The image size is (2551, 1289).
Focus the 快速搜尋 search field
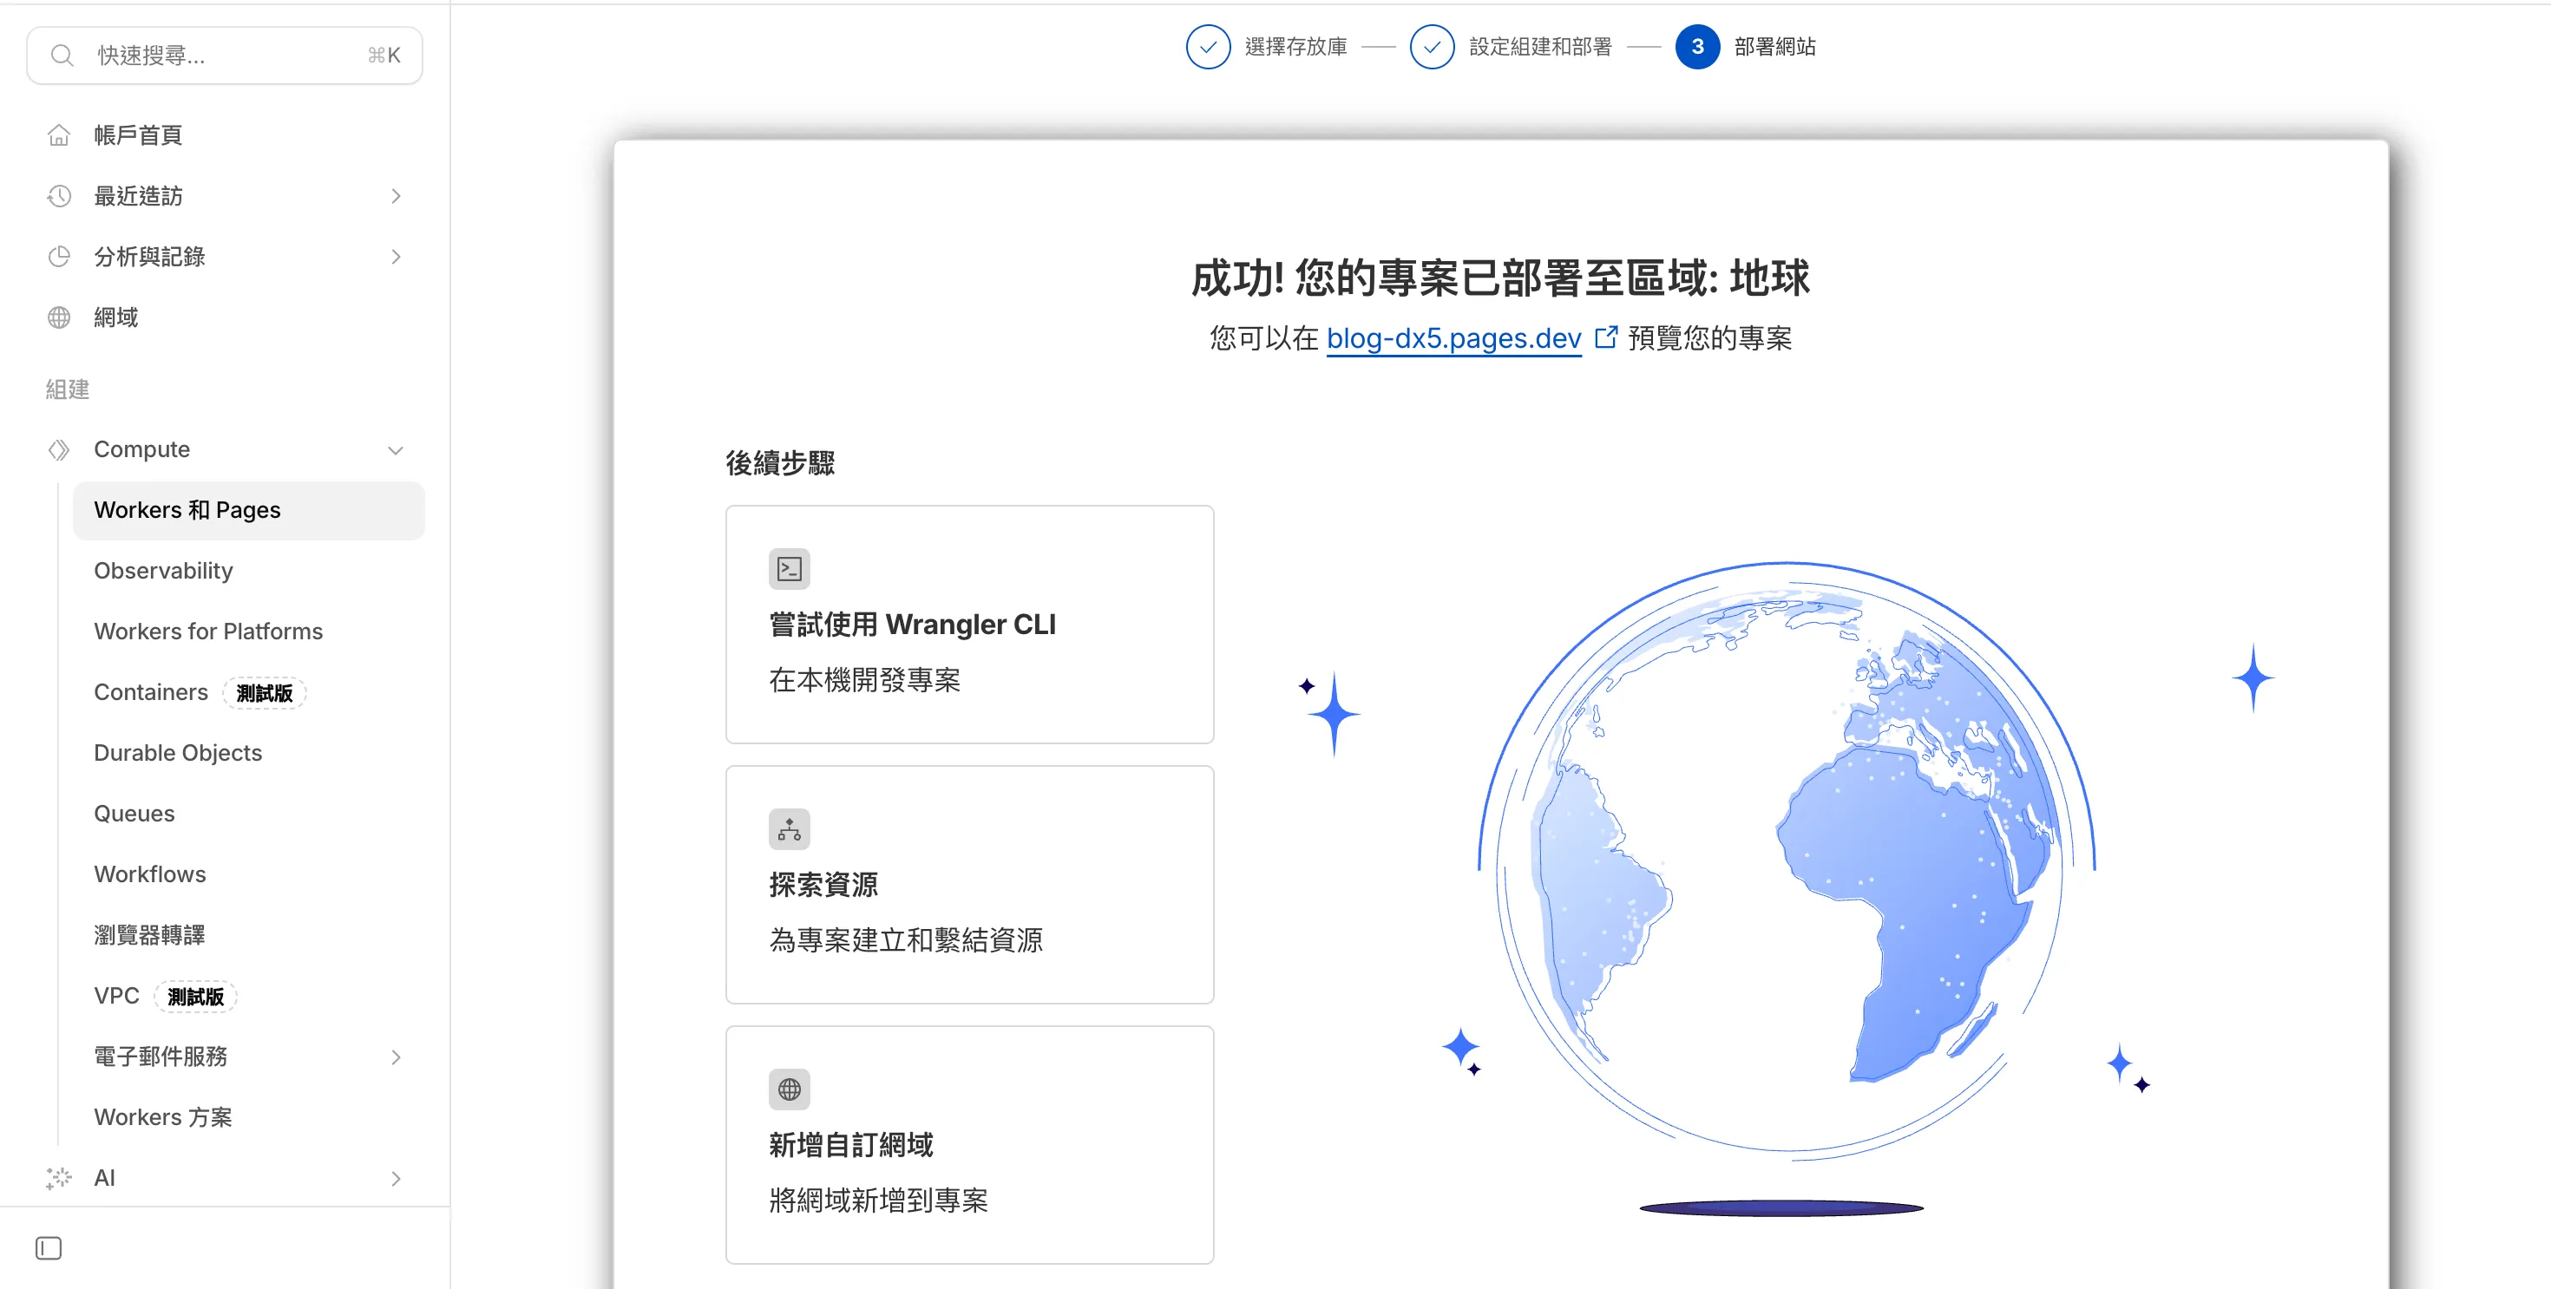pyautogui.click(x=225, y=56)
